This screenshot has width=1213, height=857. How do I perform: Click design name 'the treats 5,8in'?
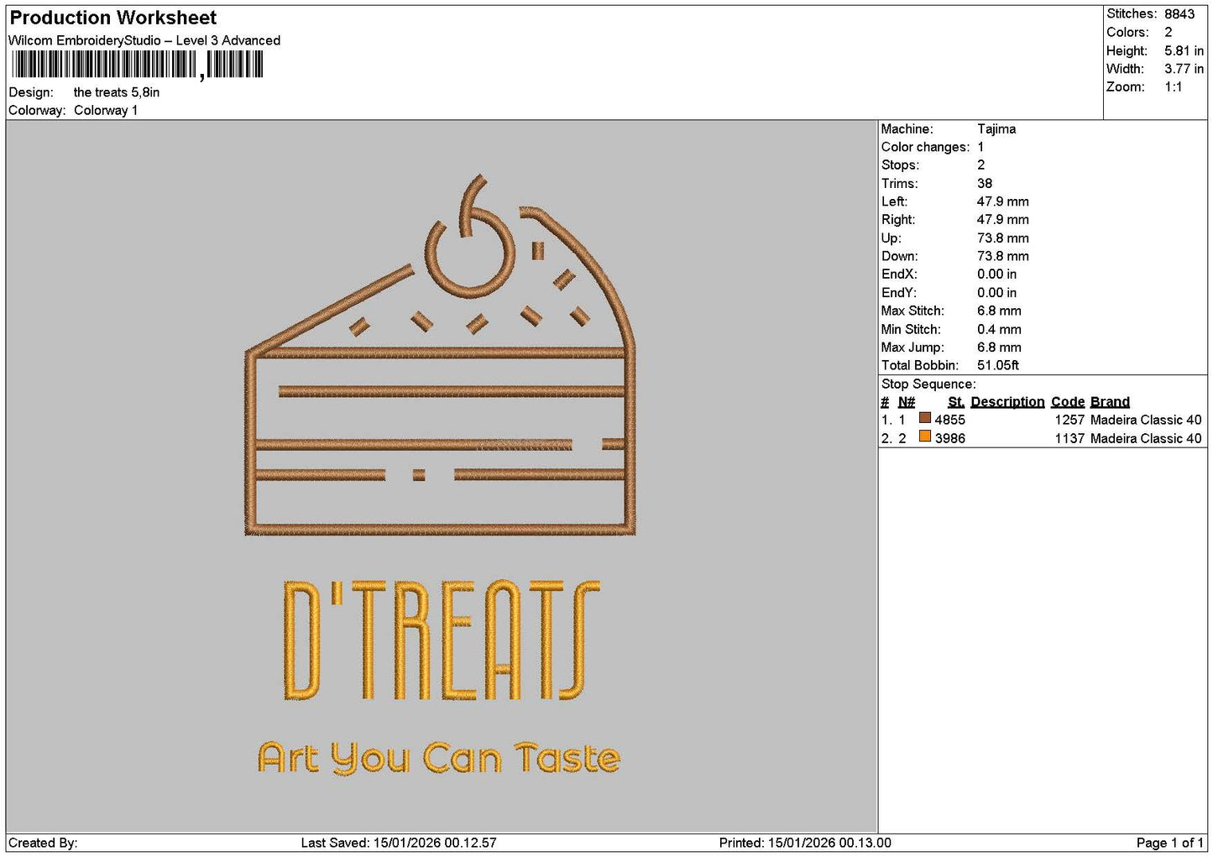click(117, 92)
